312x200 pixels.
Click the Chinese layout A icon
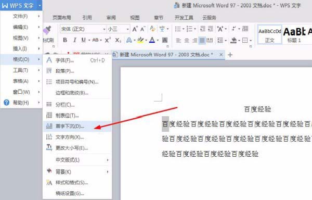click(220, 29)
